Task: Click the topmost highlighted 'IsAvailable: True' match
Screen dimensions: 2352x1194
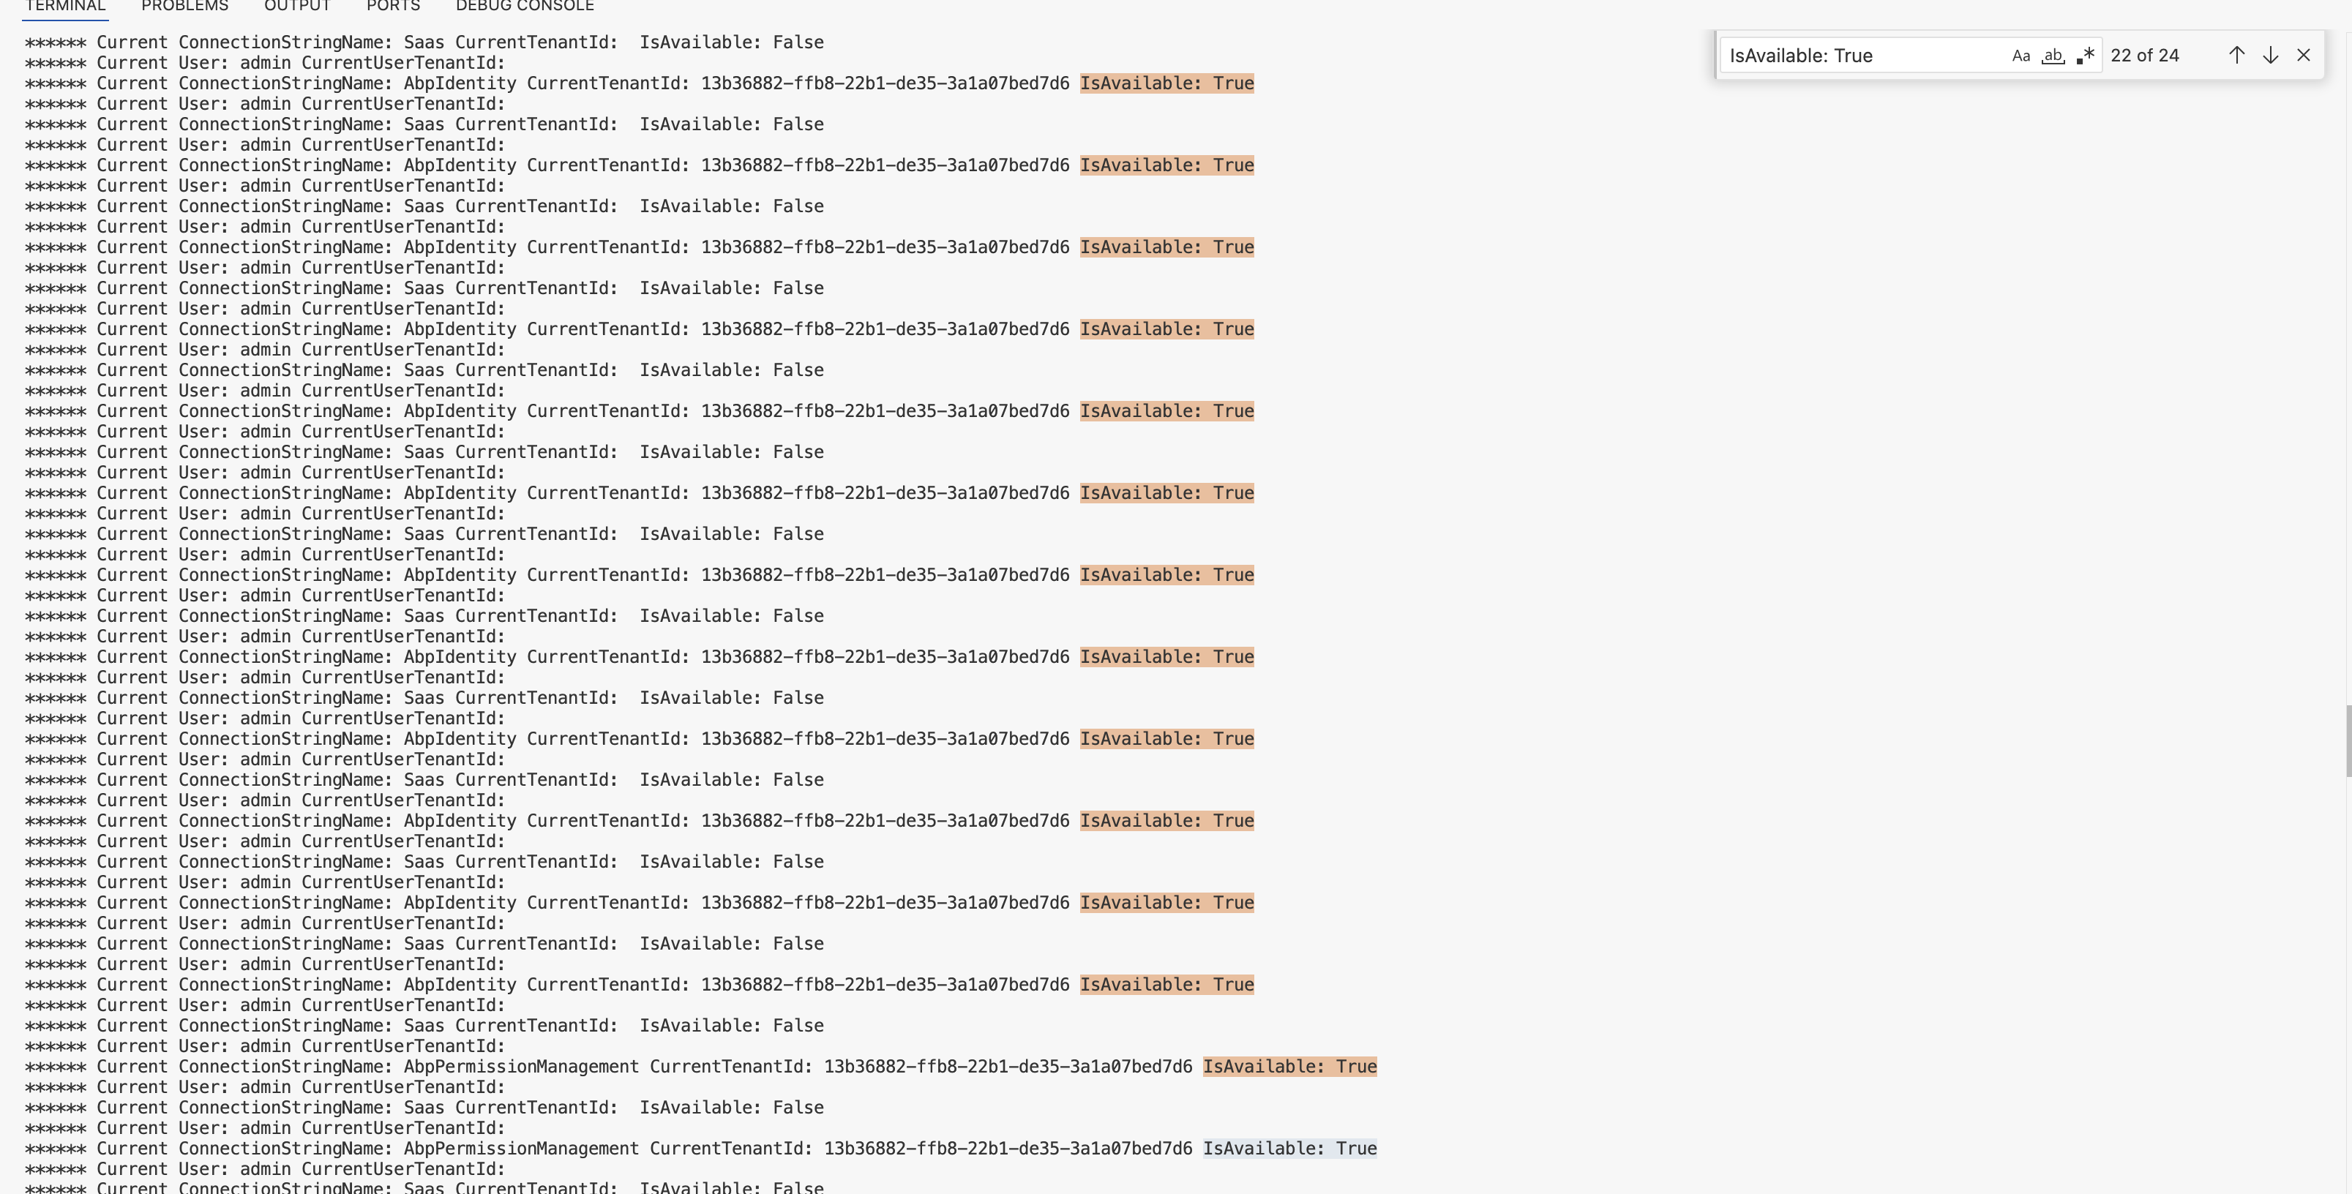Action: [x=1166, y=83]
